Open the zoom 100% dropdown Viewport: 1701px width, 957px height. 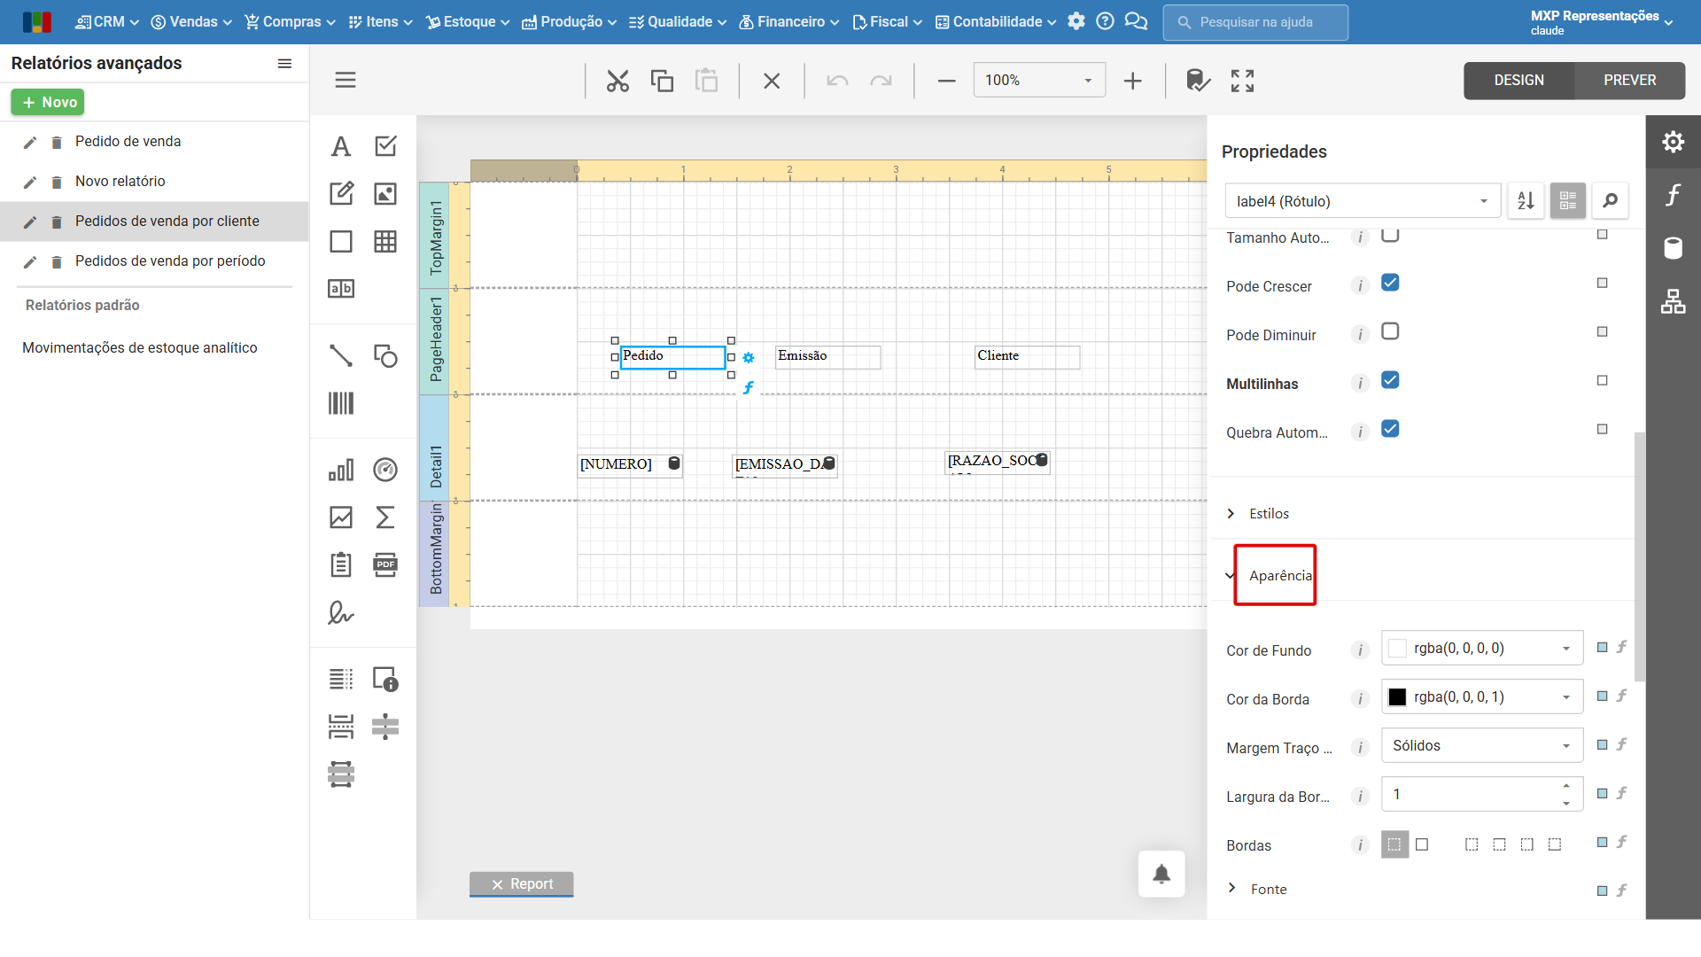(x=1039, y=80)
